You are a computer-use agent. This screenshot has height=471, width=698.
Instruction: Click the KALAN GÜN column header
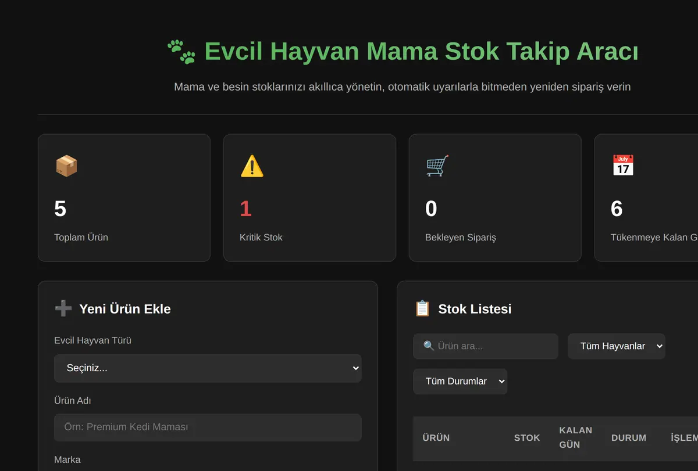[x=576, y=437]
